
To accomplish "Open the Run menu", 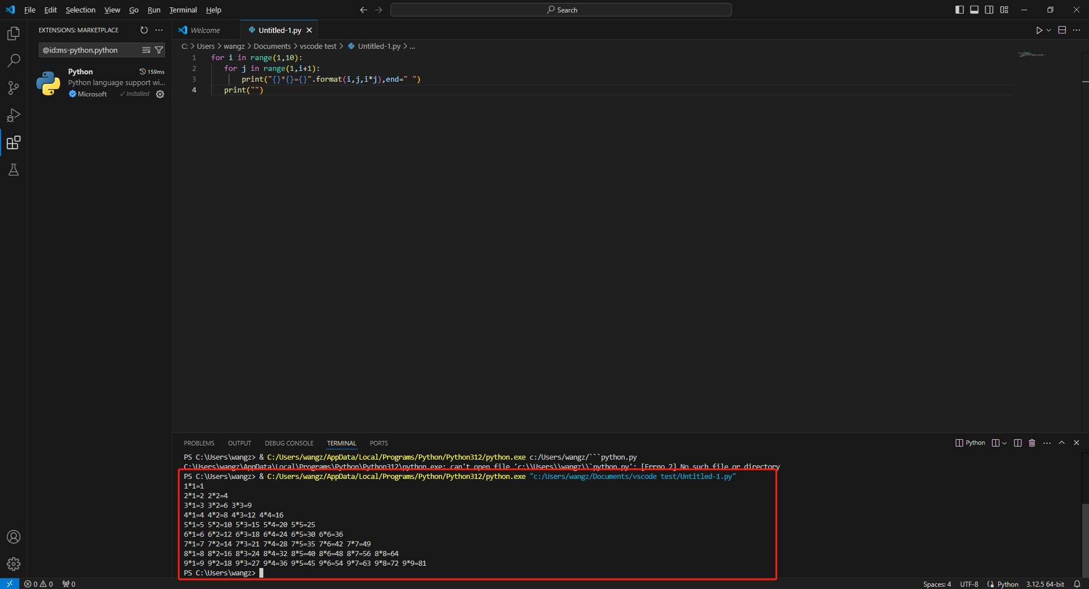I will (154, 10).
